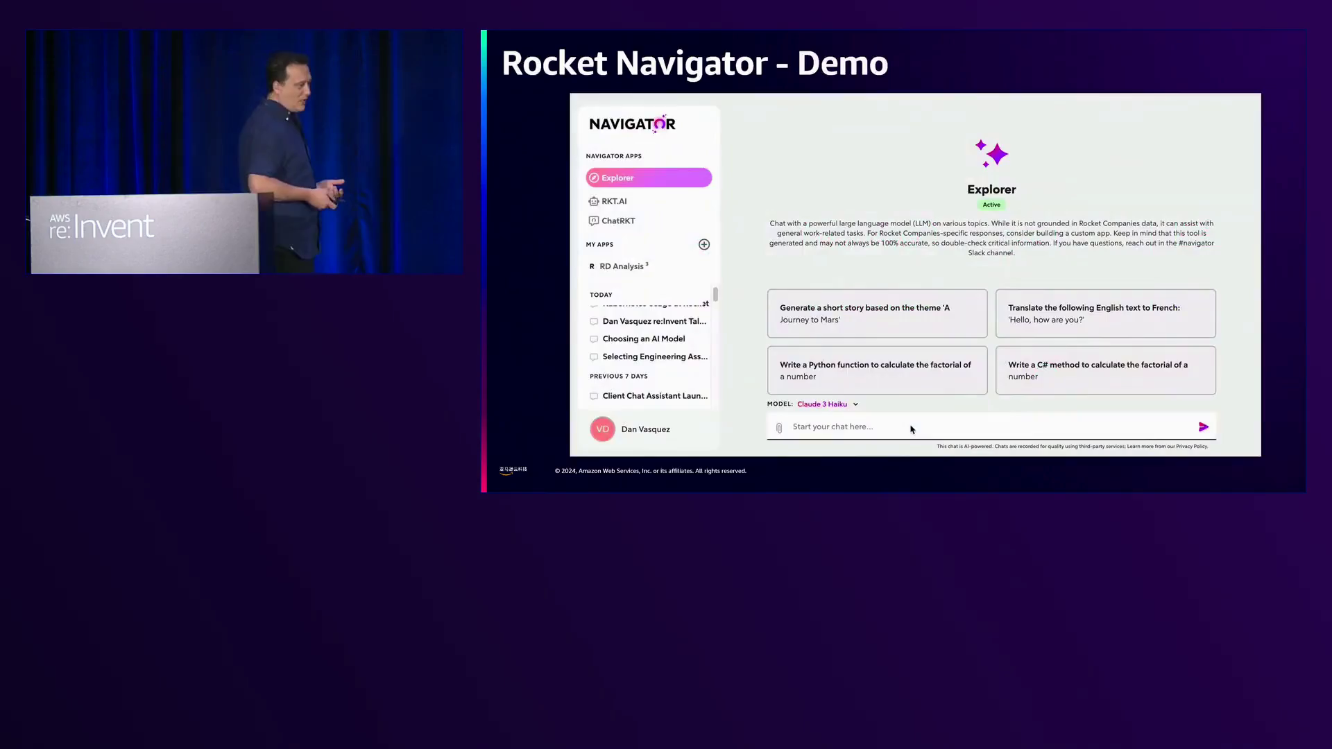Click the plus icon beside My Apps

point(704,244)
